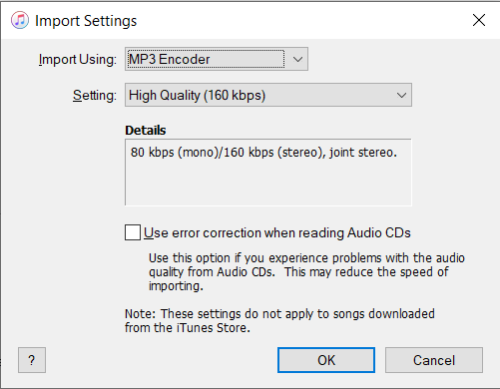Image resolution: width=500 pixels, height=389 pixels.
Task: Enable error correction when reading Audio CDs
Action: tap(133, 232)
